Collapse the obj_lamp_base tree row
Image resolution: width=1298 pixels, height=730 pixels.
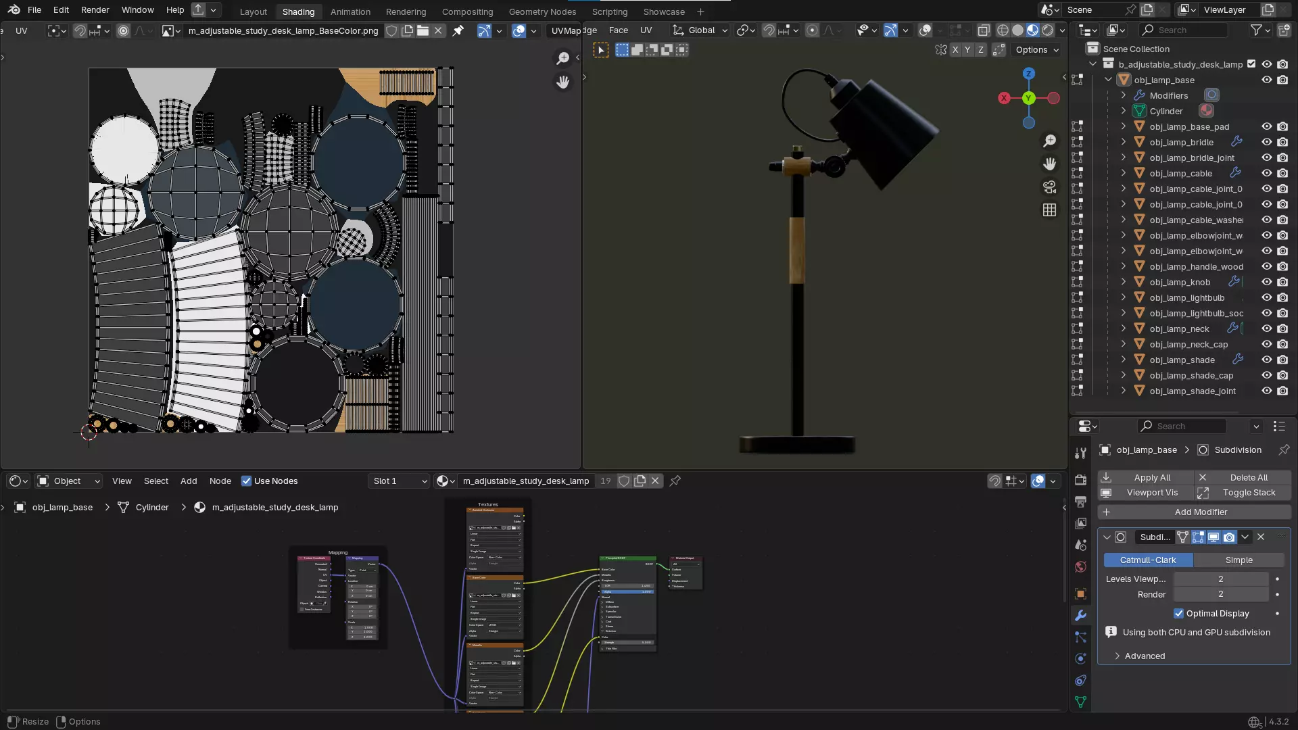(x=1109, y=80)
